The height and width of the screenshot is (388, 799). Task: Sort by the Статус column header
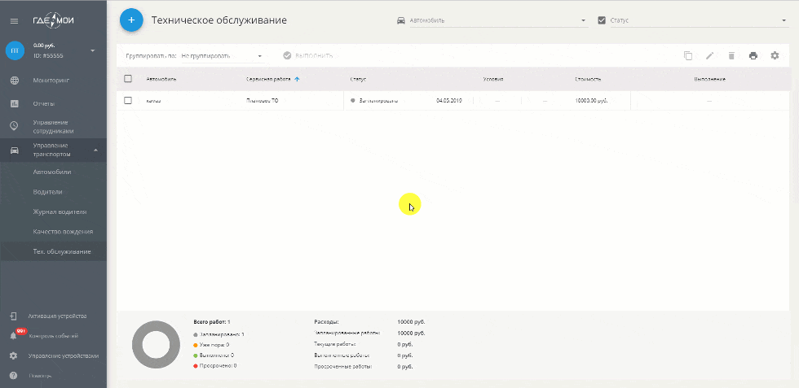pyautogui.click(x=358, y=80)
